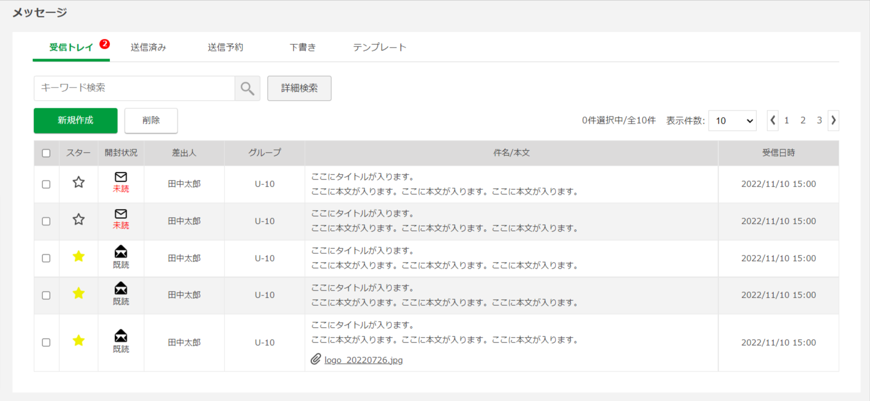Check the box for the fourth message row
The width and height of the screenshot is (870, 401).
click(x=47, y=295)
